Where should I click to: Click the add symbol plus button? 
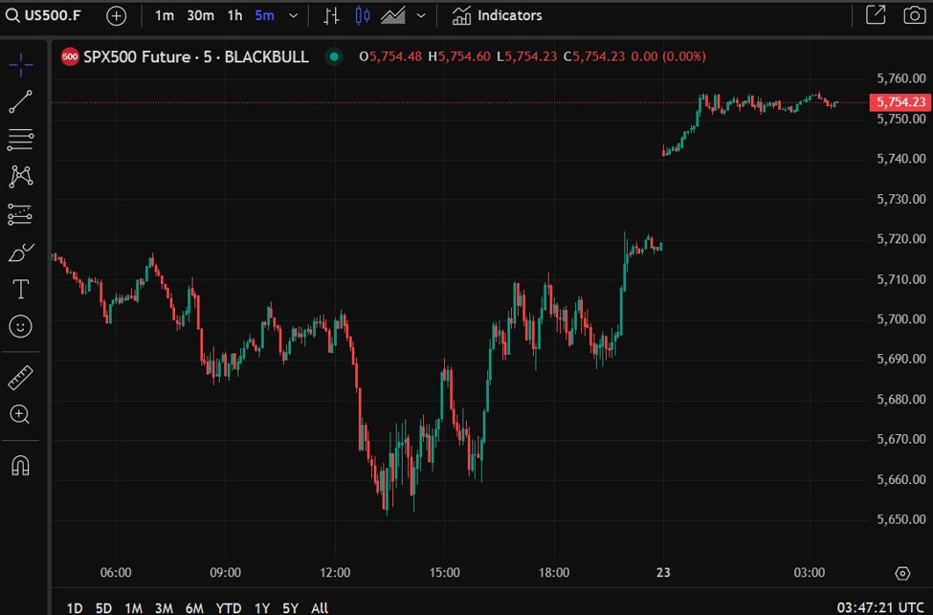[116, 15]
